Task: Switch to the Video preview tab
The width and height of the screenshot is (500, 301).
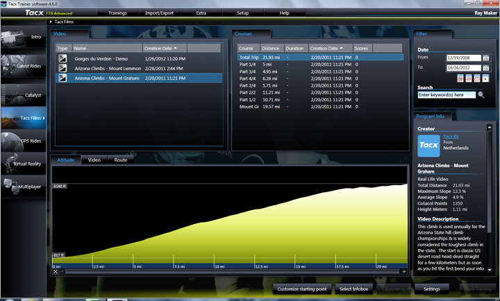Action: click(94, 160)
